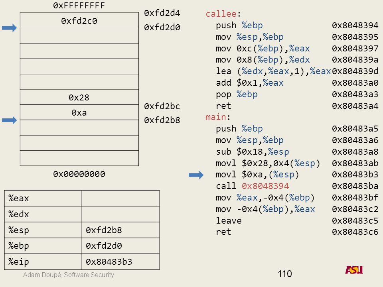The image size is (383, 287).
Task: Click the address 0x80483ba
Action: [355, 186]
